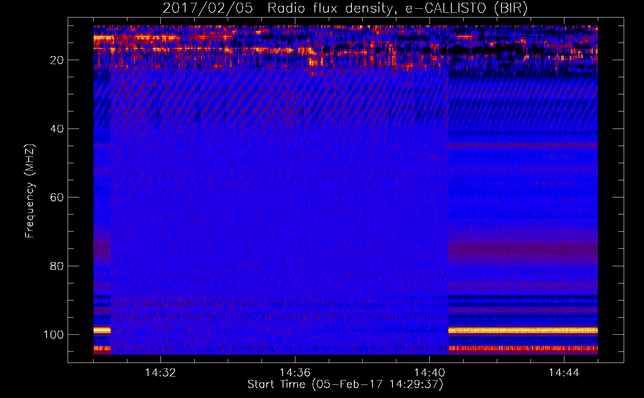Click the short yellow band near 100 MHz at plot start
The height and width of the screenshot is (398, 644).
point(102,330)
